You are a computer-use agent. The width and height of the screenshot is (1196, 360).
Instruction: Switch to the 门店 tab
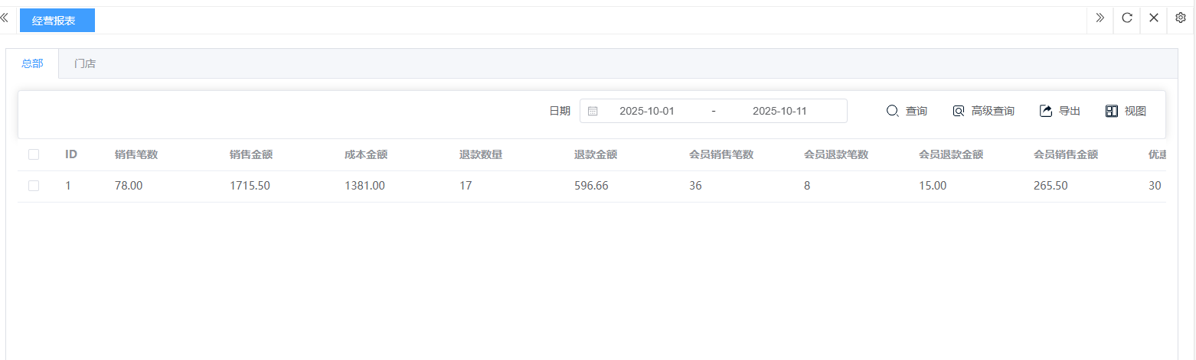click(x=85, y=63)
